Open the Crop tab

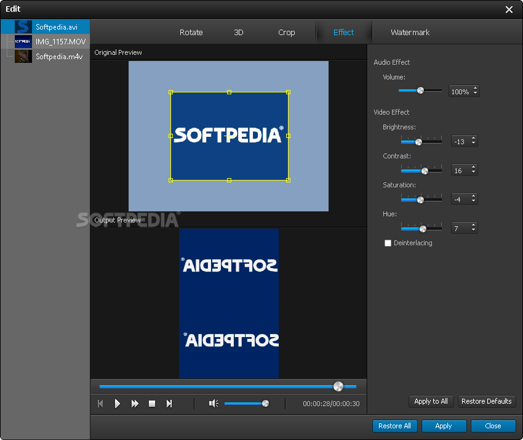(x=286, y=33)
